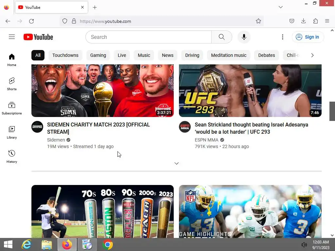
Task: Open Save to Pocket icon
Action: [x=291, y=21]
